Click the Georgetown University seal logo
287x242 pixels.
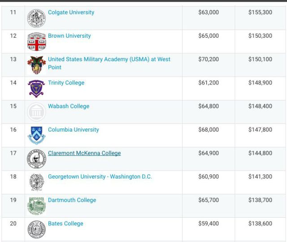[x=37, y=182]
